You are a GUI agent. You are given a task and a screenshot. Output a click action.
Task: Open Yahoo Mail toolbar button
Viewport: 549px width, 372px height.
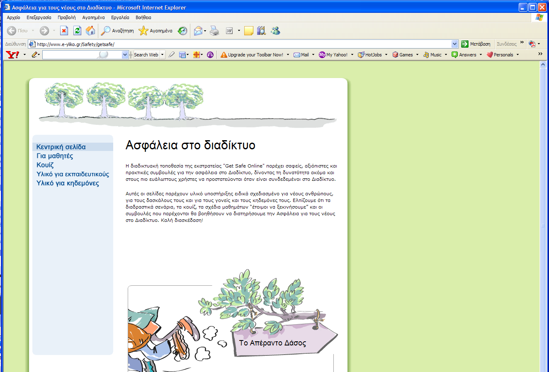tap(301, 55)
